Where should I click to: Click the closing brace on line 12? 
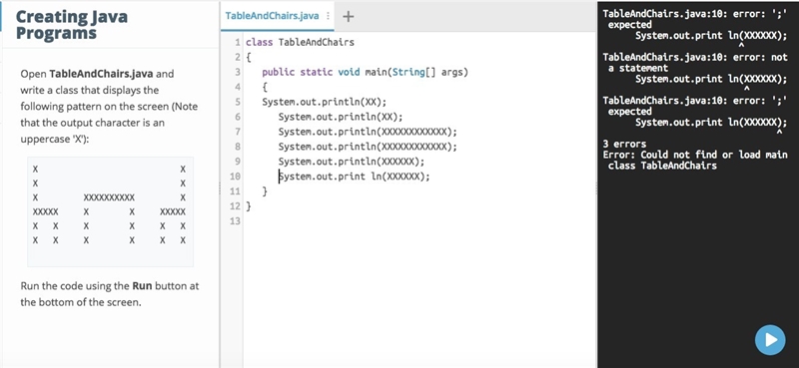point(248,206)
